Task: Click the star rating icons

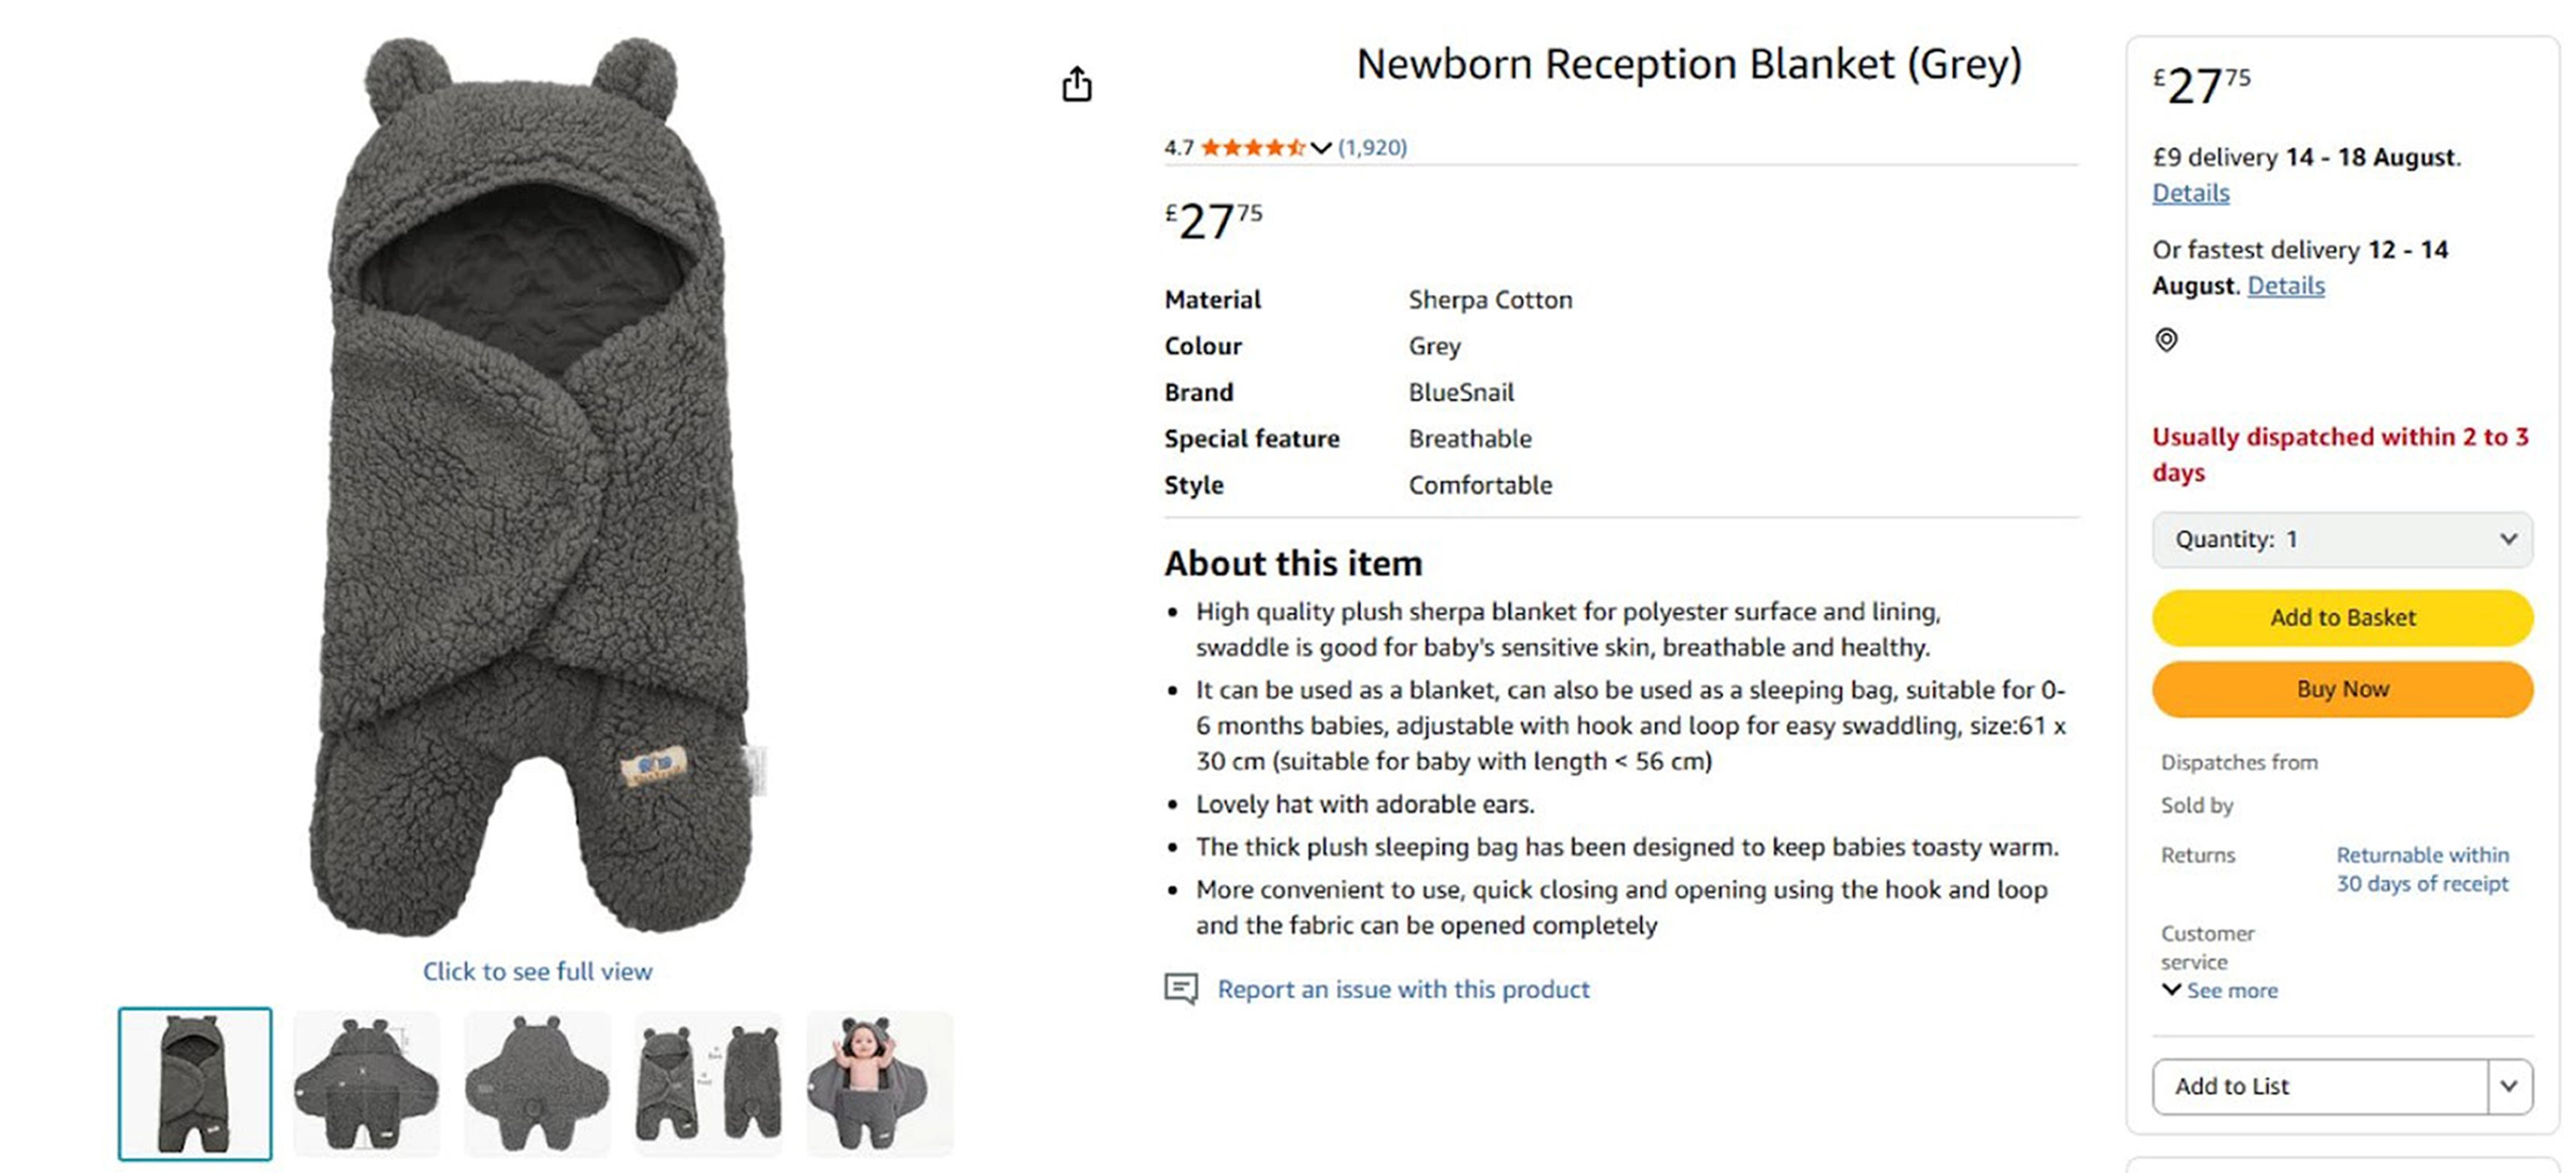Action: 1253,148
